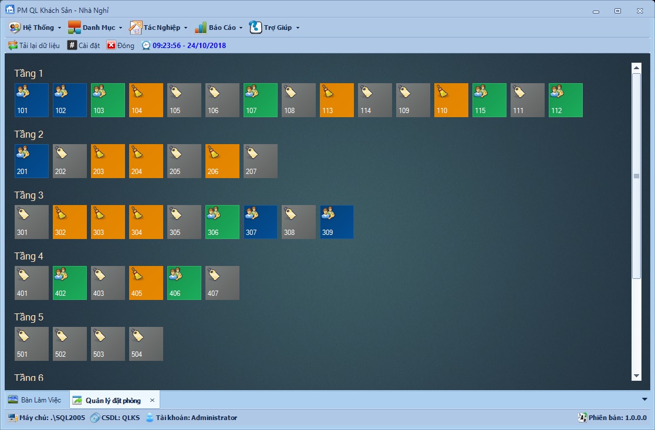Select occupied room 101 tile

[32, 100]
